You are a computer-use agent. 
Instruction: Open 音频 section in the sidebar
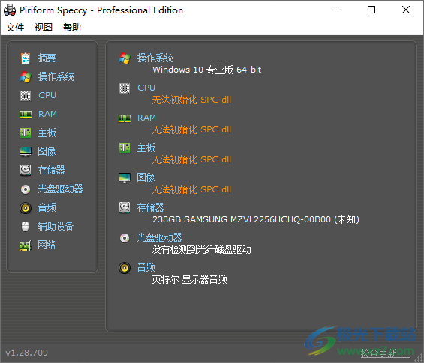click(47, 207)
